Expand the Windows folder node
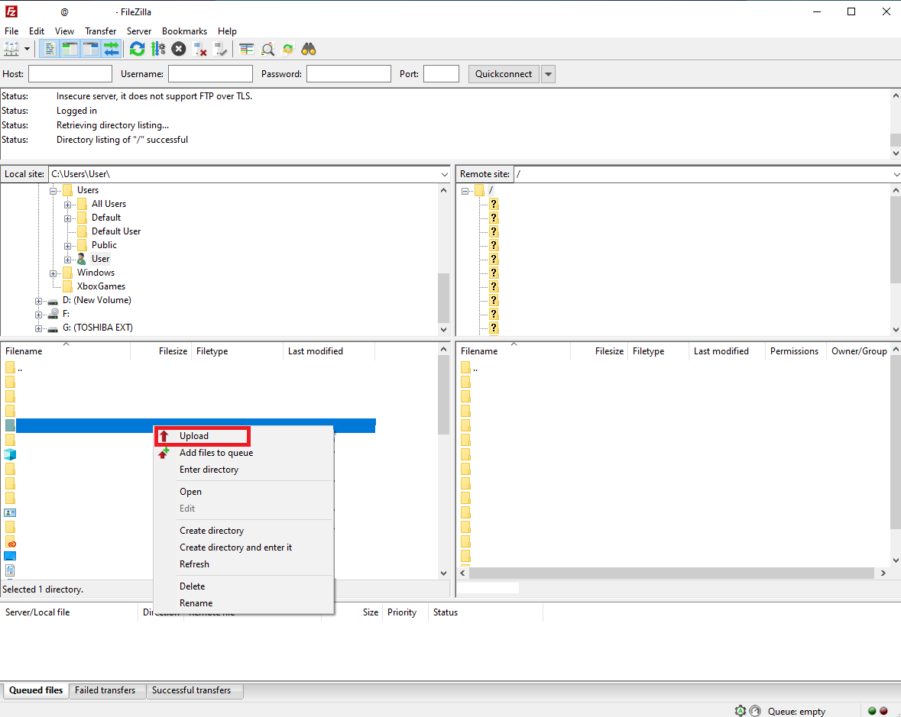Image resolution: width=901 pixels, height=717 pixels. point(53,274)
